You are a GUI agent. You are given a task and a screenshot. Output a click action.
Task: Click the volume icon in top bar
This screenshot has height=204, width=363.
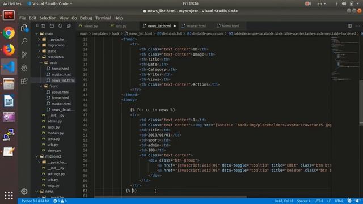coord(344,3)
